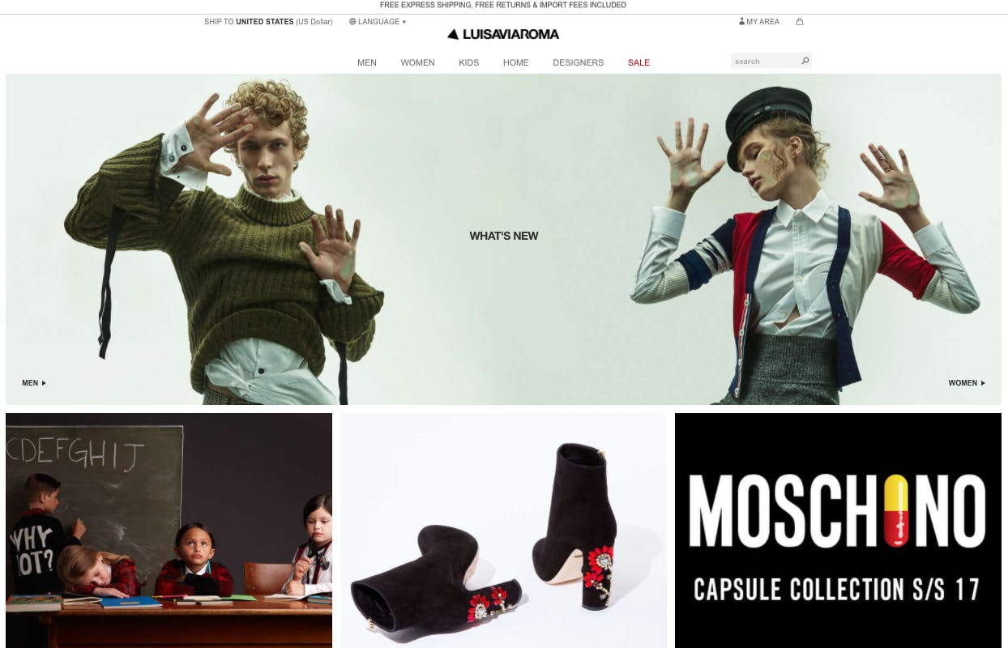Screen dimensions: 1008x648
Task: Open the shopping bag icon
Action: coord(800,22)
